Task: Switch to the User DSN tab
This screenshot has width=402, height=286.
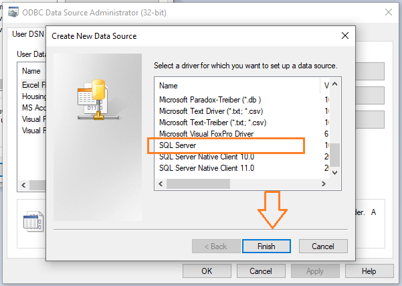Action: (x=28, y=34)
